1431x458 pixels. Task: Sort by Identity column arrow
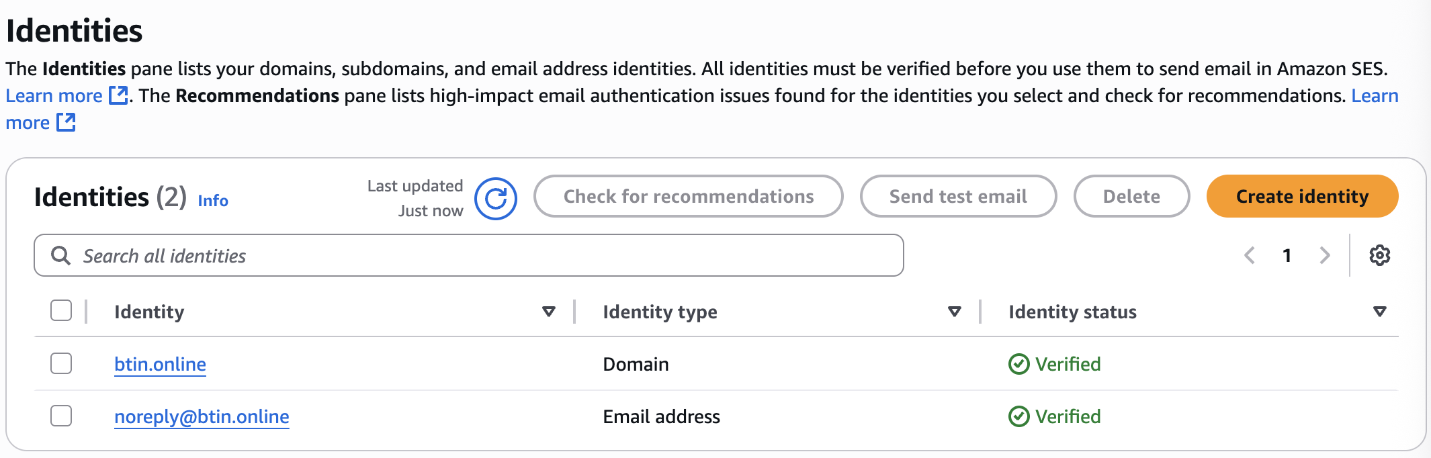(x=549, y=312)
